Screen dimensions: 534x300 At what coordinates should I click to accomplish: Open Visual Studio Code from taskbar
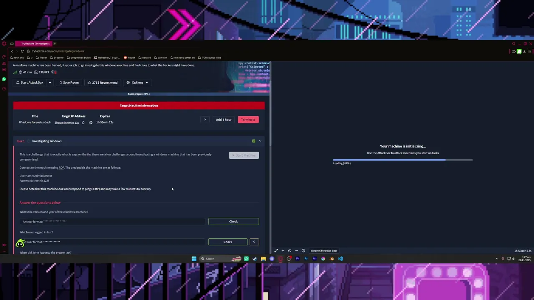click(x=340, y=259)
